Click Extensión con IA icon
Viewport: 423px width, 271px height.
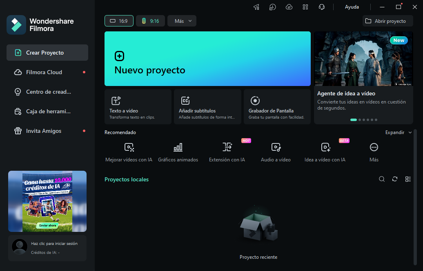pos(227,147)
